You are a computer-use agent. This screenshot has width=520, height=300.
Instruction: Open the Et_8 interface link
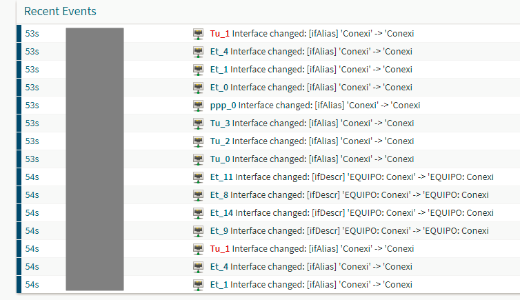click(x=219, y=195)
